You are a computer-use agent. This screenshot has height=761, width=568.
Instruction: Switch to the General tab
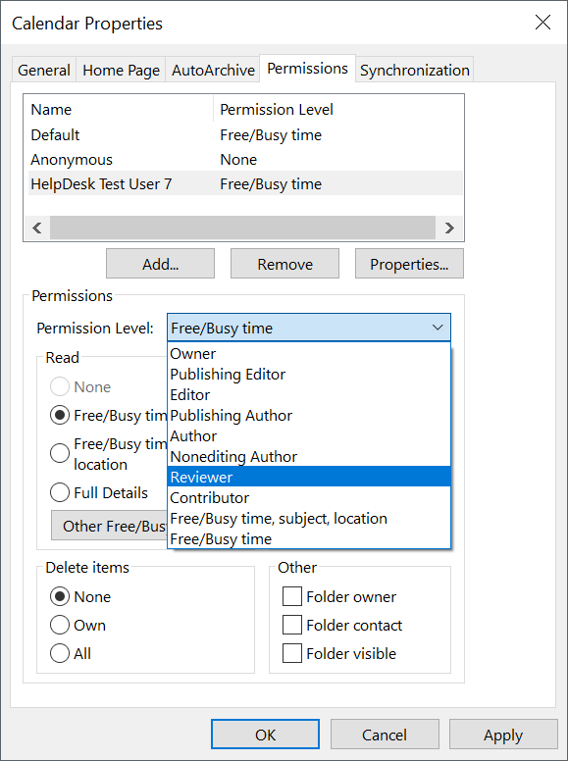point(44,71)
